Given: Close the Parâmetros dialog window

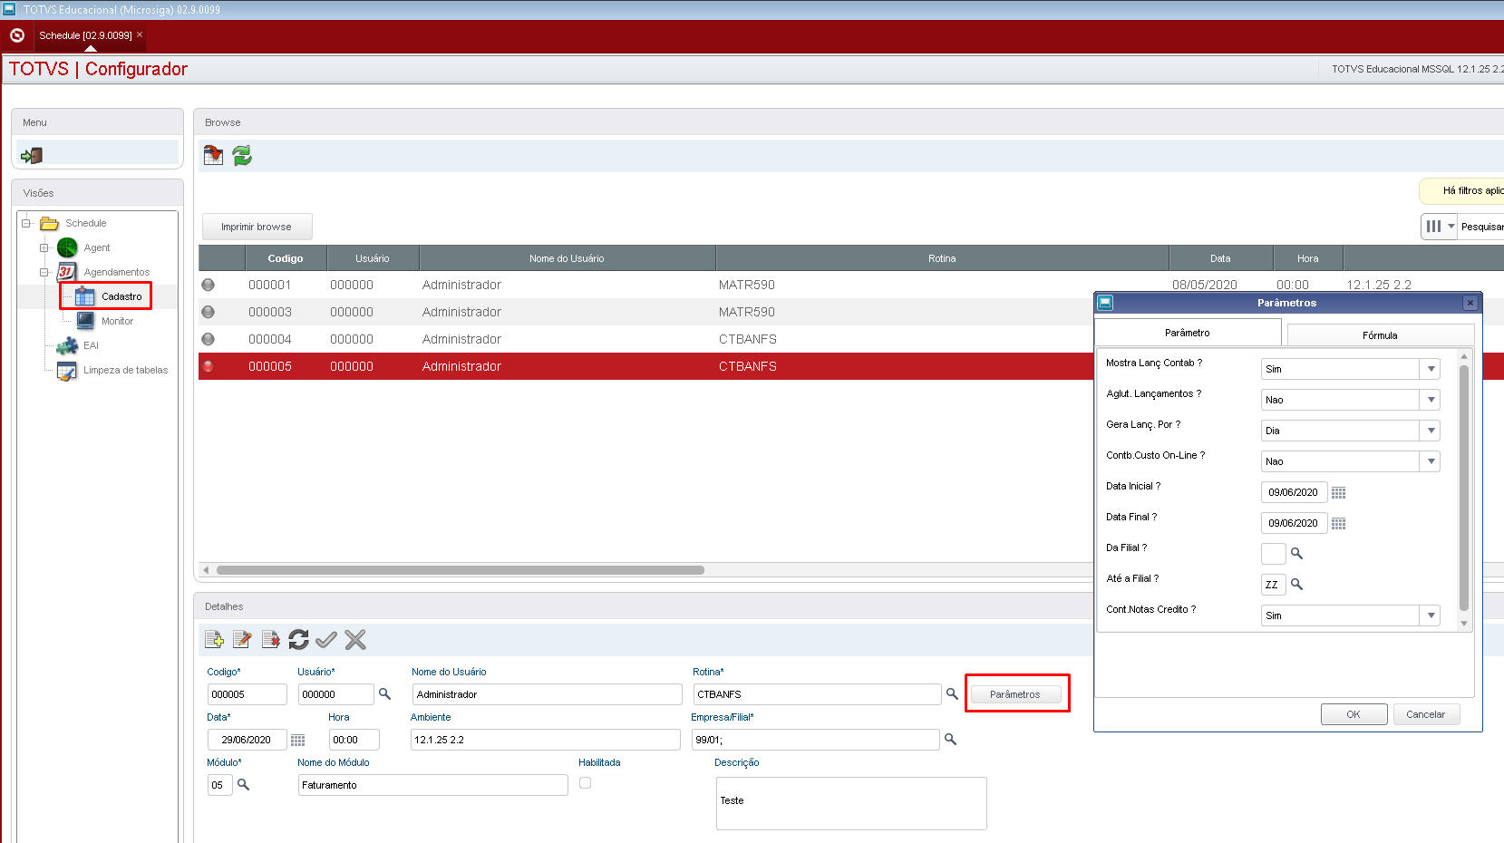Looking at the screenshot, I should (1470, 303).
